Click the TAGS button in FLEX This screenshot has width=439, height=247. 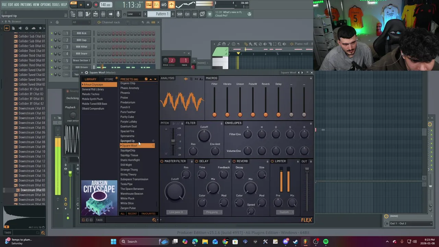pyautogui.click(x=99, y=220)
